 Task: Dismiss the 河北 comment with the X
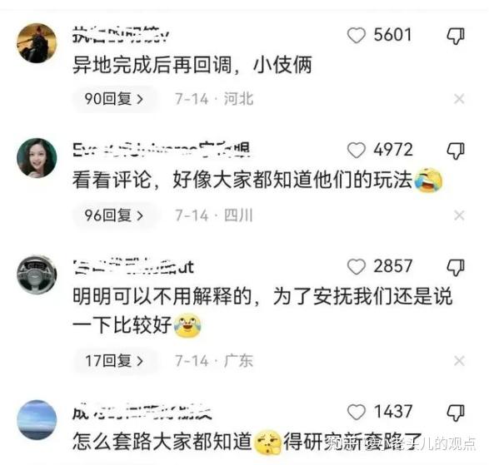pyautogui.click(x=459, y=99)
